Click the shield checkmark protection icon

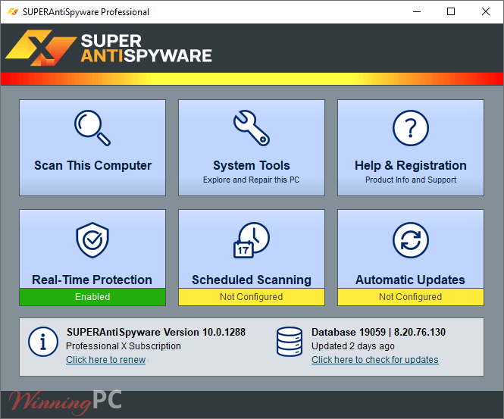coord(92,239)
